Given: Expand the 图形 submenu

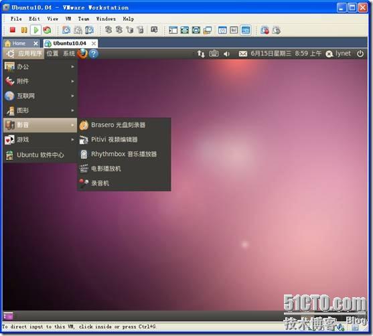Looking at the screenshot, I should [40, 110].
